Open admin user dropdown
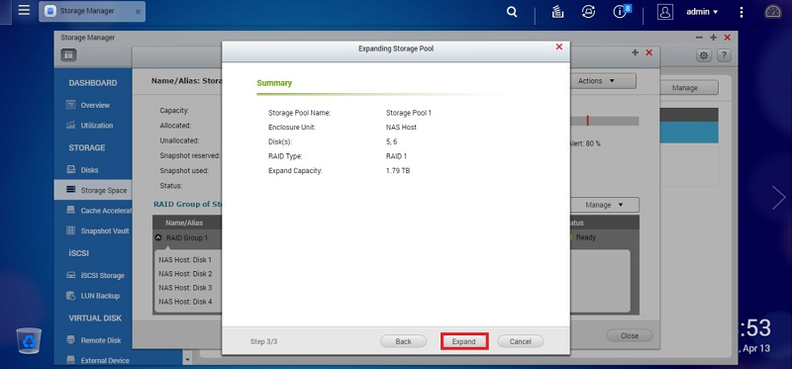The width and height of the screenshot is (792, 369). click(702, 12)
